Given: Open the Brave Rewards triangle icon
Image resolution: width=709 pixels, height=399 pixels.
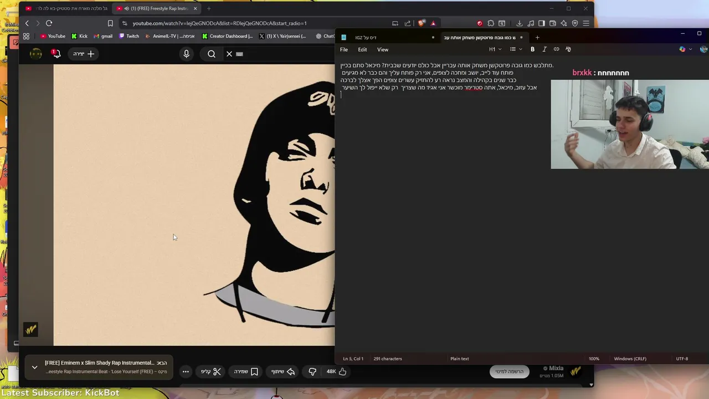Looking at the screenshot, I should point(433,23).
